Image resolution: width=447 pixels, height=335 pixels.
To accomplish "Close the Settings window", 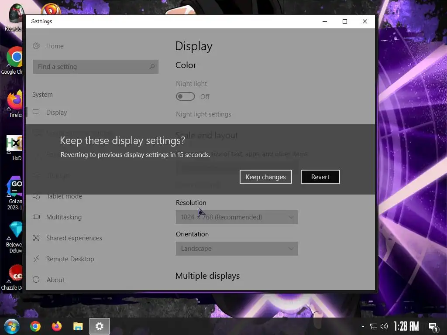I will (364, 21).
